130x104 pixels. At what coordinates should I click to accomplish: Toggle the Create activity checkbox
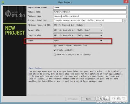pos(55,50)
